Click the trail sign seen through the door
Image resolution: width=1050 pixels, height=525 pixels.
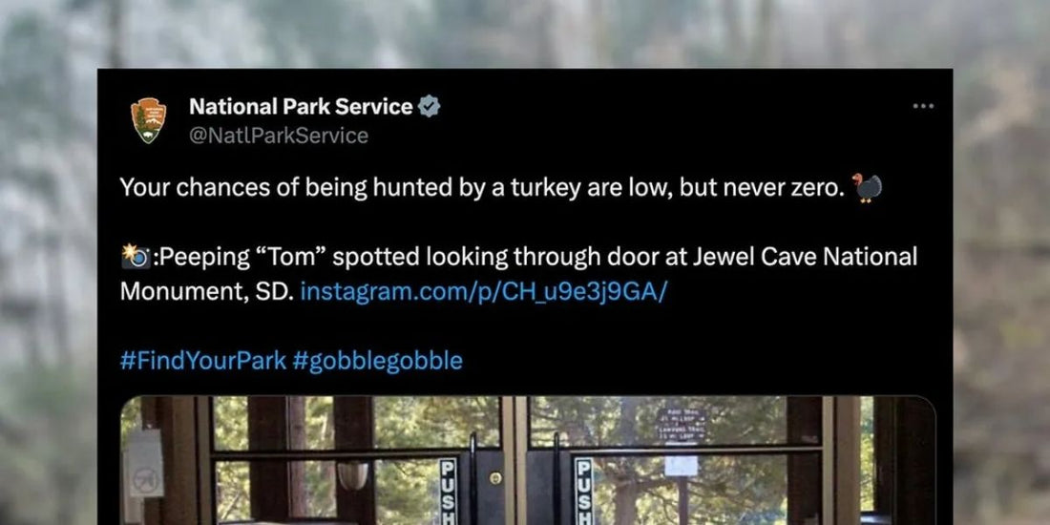(681, 426)
